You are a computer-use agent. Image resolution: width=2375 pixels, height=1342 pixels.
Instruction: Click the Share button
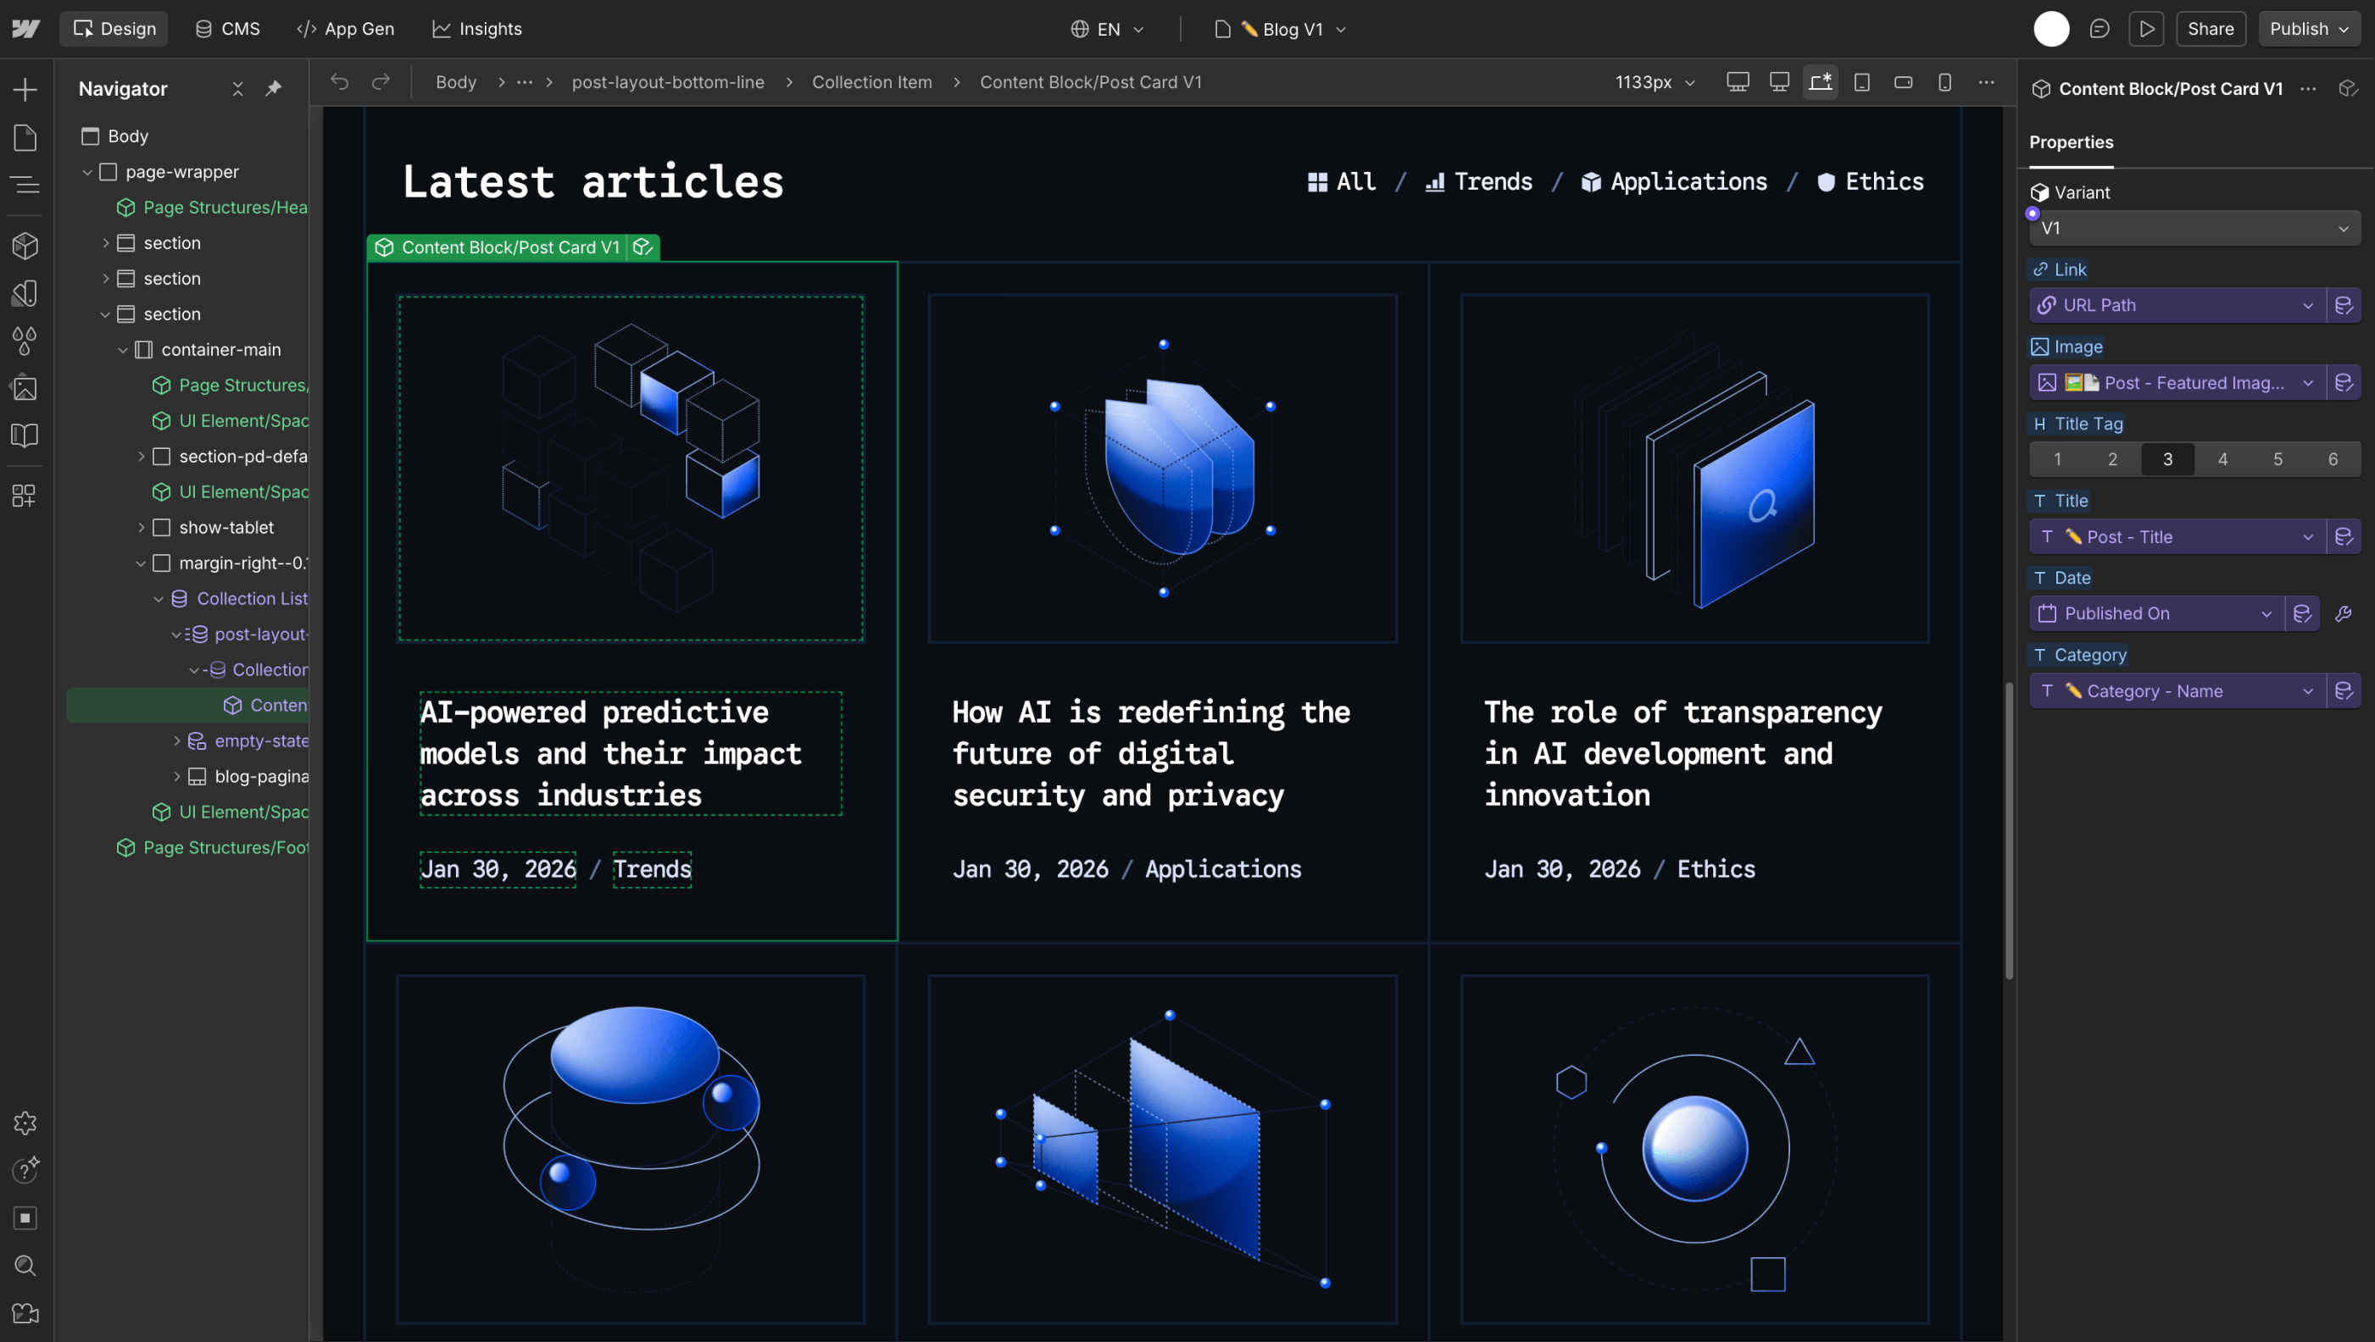(x=2210, y=29)
